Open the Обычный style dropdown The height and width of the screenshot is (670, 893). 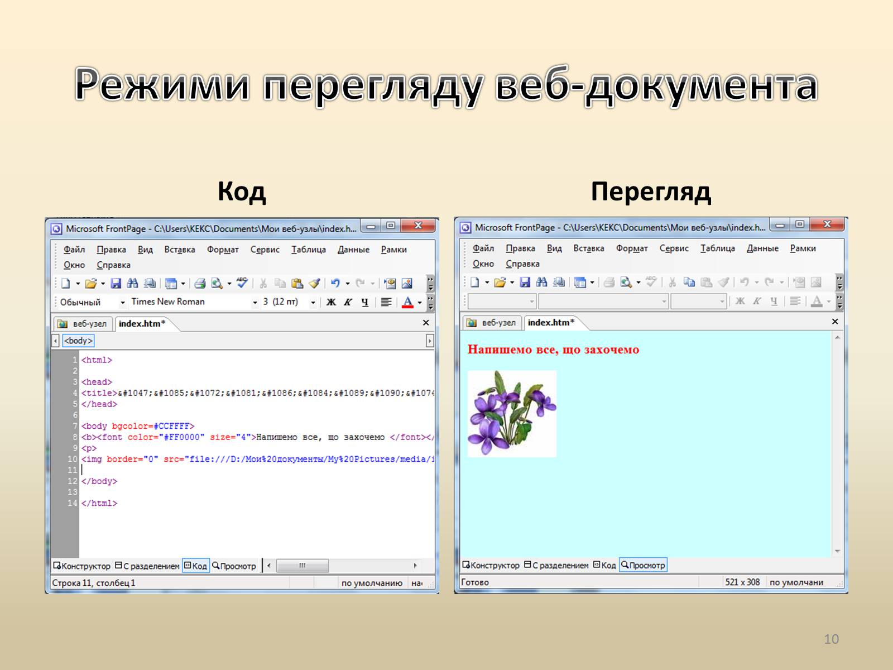pos(123,303)
